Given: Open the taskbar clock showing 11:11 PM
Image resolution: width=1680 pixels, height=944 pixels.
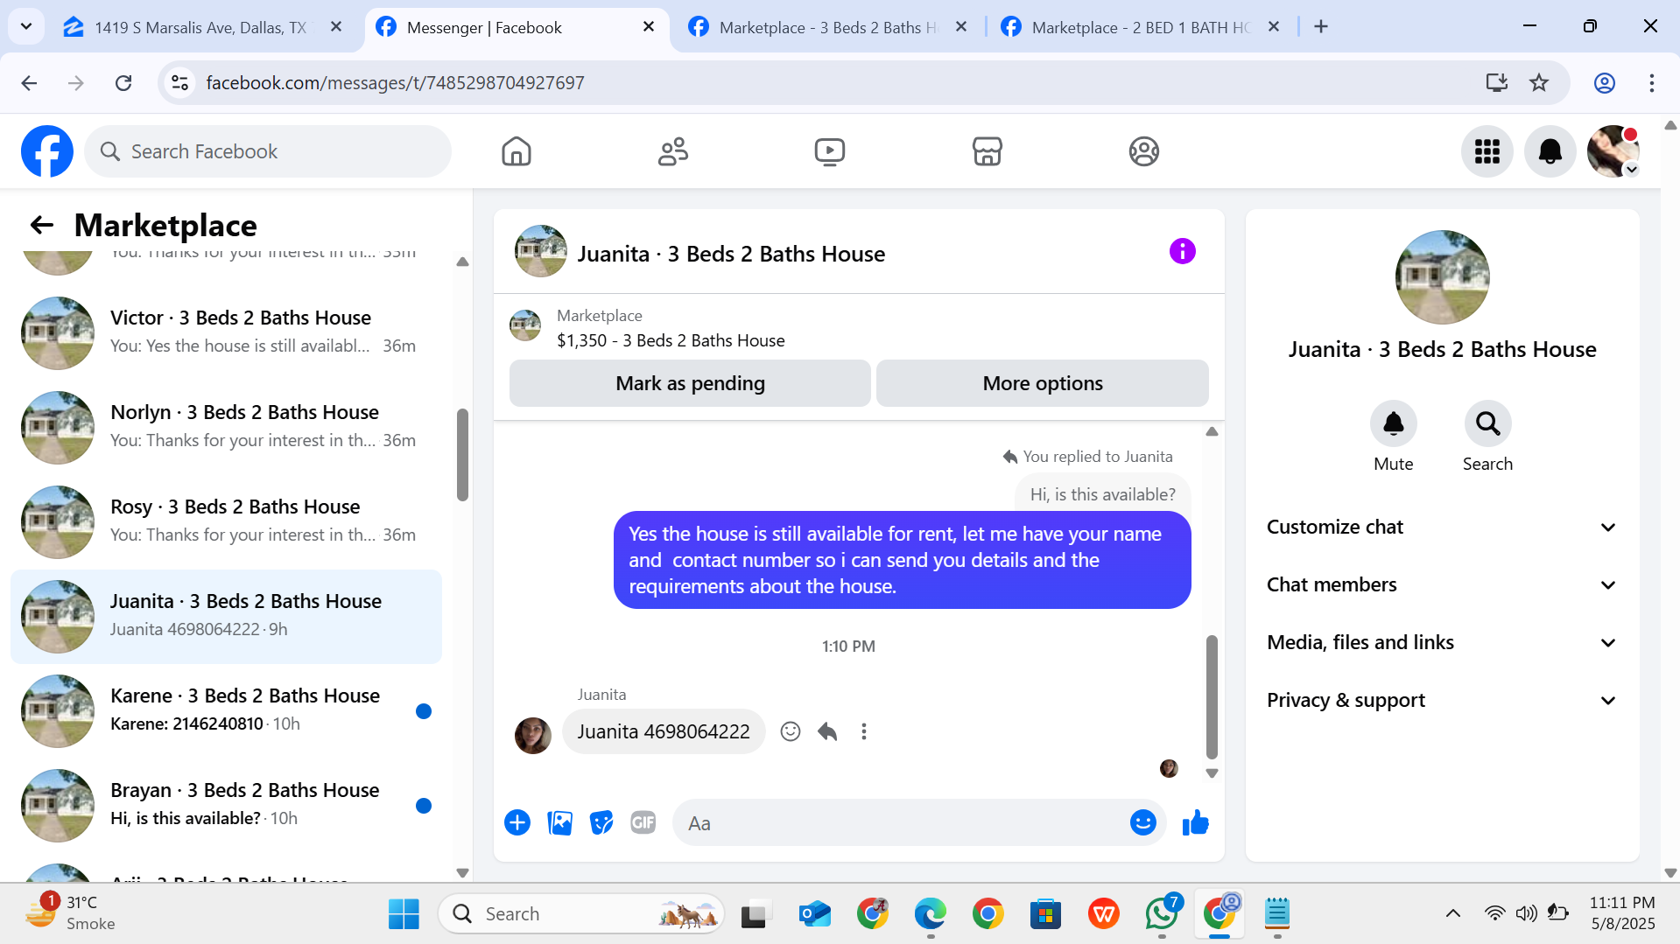Looking at the screenshot, I should [1622, 913].
